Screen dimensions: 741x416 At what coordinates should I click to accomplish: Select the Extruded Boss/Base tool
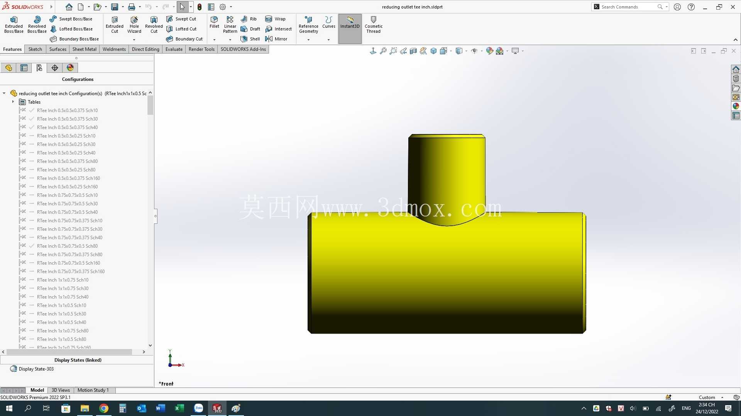[14, 25]
